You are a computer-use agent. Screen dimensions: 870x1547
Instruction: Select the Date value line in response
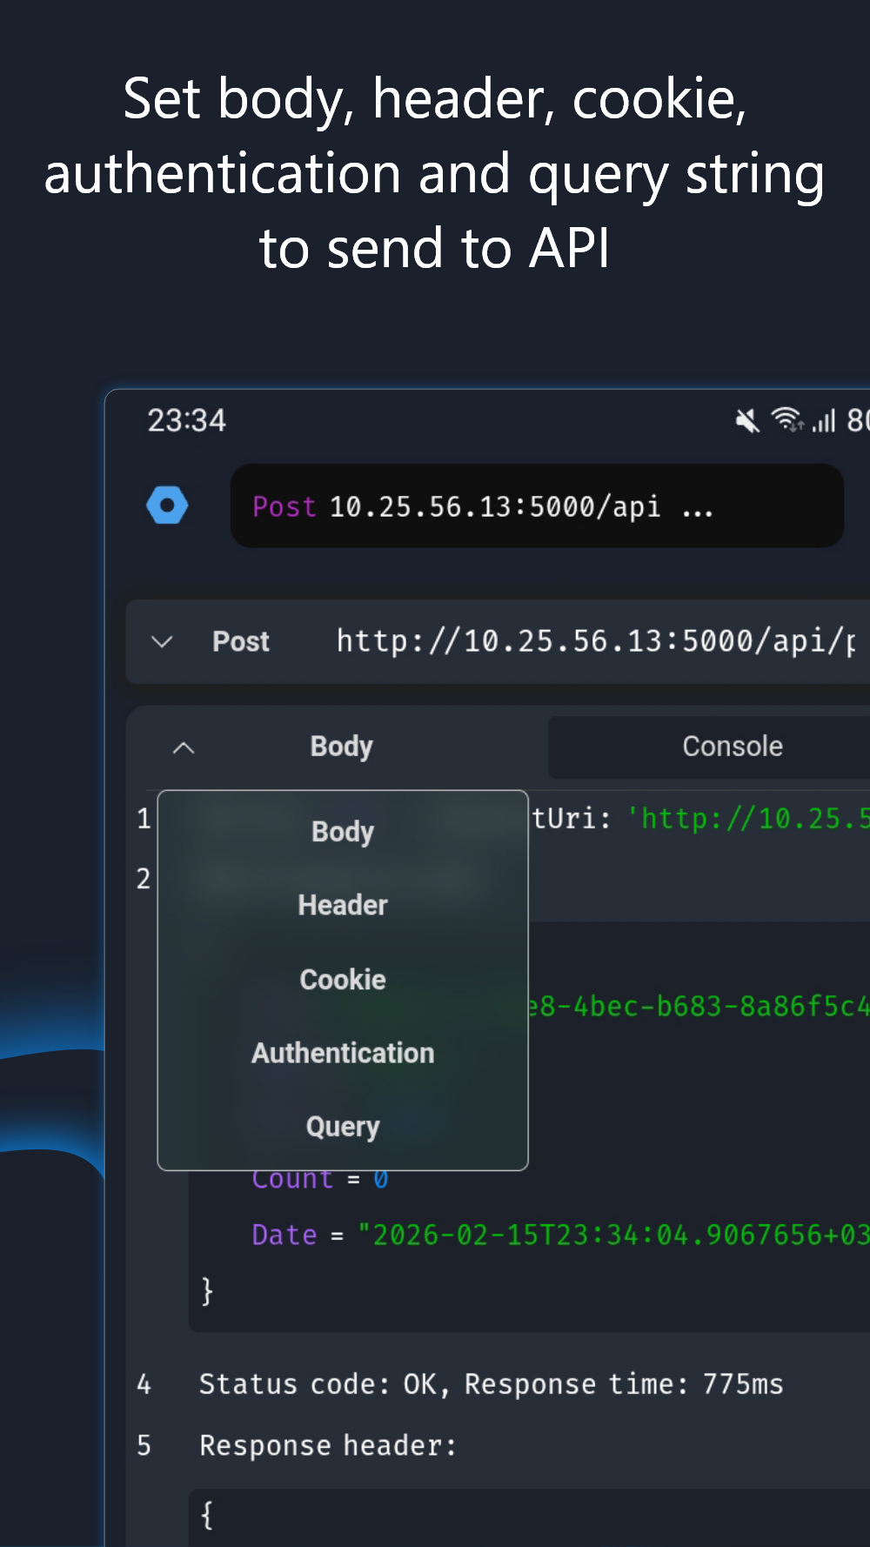pyautogui.click(x=560, y=1235)
